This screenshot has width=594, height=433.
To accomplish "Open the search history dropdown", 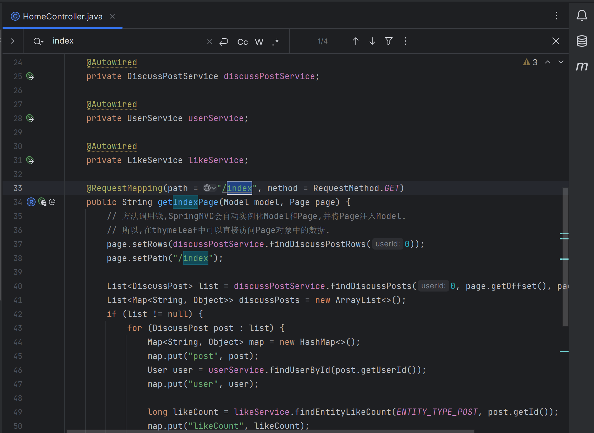I will (38, 41).
